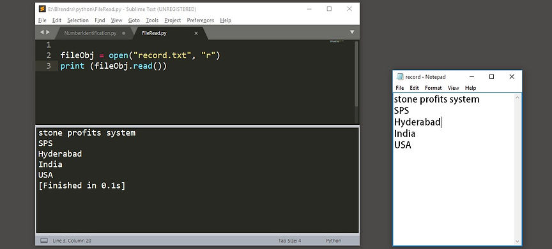Viewport: 552px width, 249px height.
Task: Open the Edit menu in Sublime Text
Action: click(x=57, y=20)
